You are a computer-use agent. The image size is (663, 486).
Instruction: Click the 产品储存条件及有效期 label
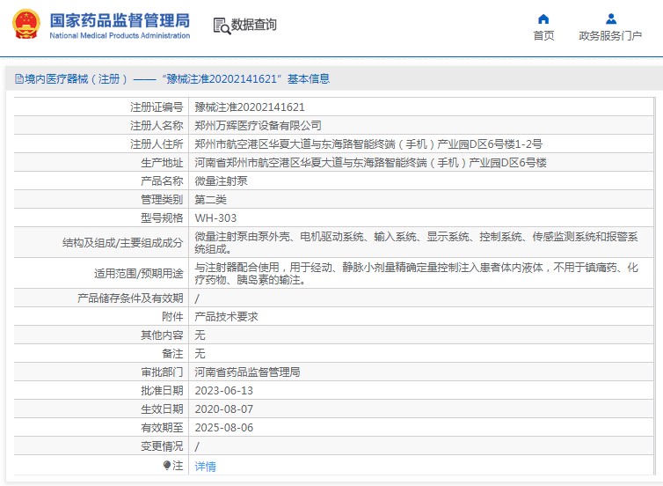(130, 298)
